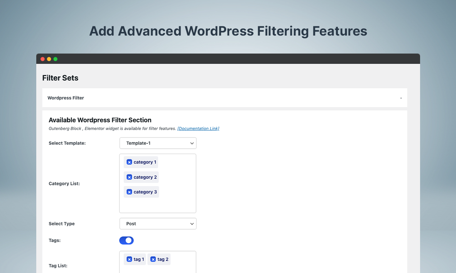
Task: Click the 'category 2' chip label
Action: click(x=145, y=177)
